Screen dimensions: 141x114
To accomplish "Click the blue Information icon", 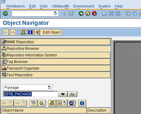I will 30,32.
